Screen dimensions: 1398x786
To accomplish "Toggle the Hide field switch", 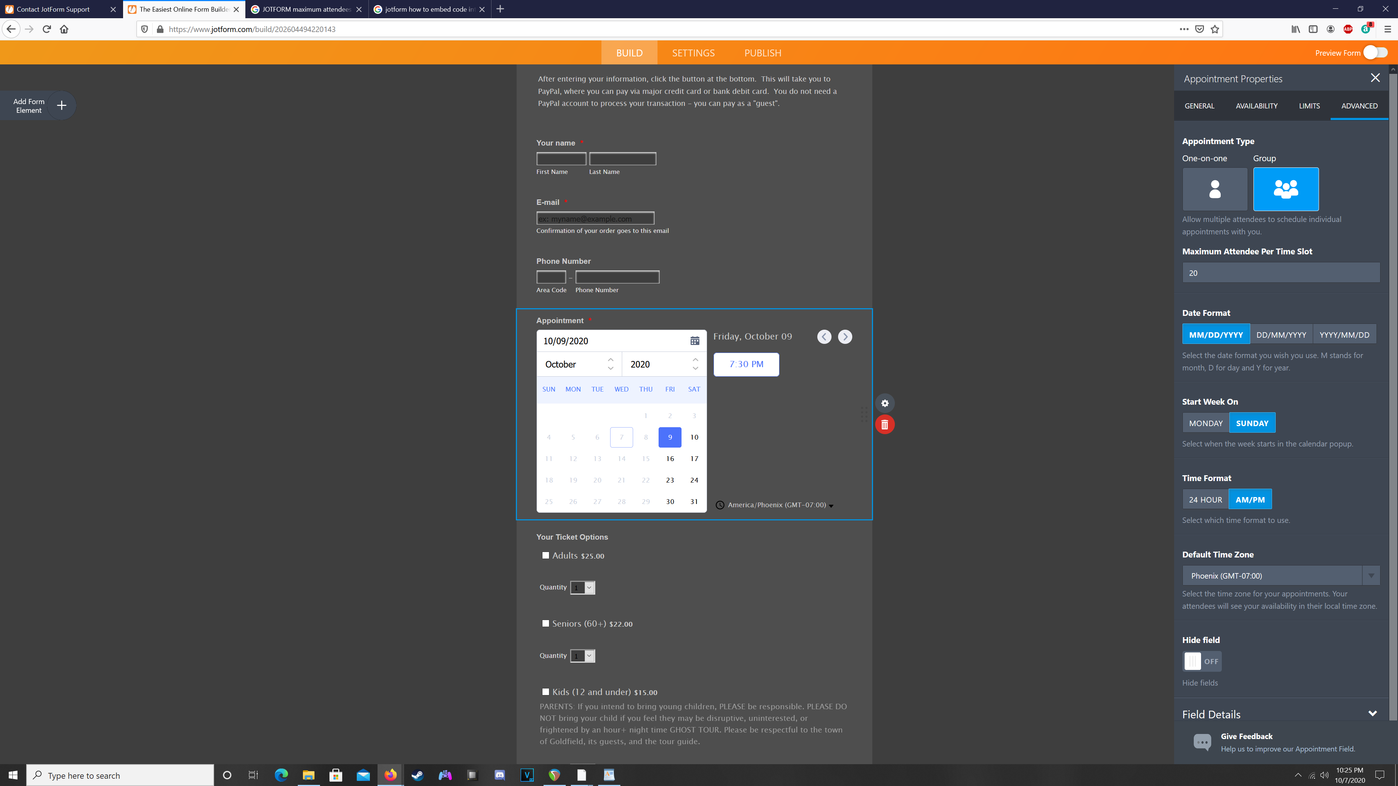I will click(1201, 661).
